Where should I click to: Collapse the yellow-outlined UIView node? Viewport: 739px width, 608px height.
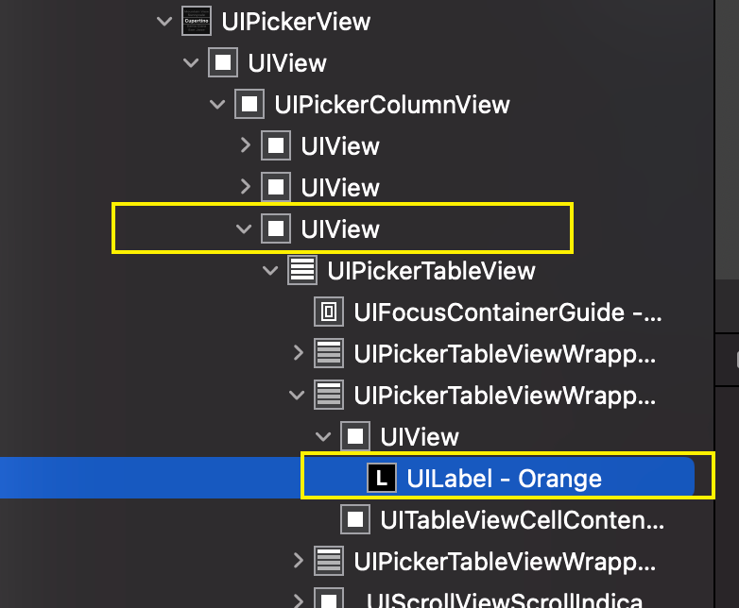coord(246,228)
